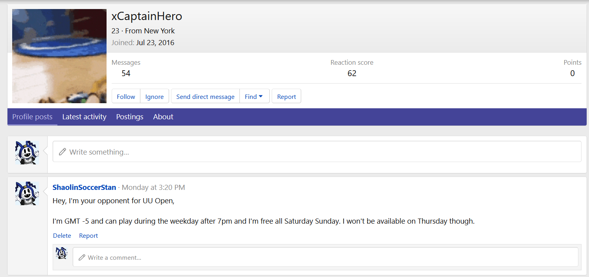Switch to the Latest activity tab

84,117
